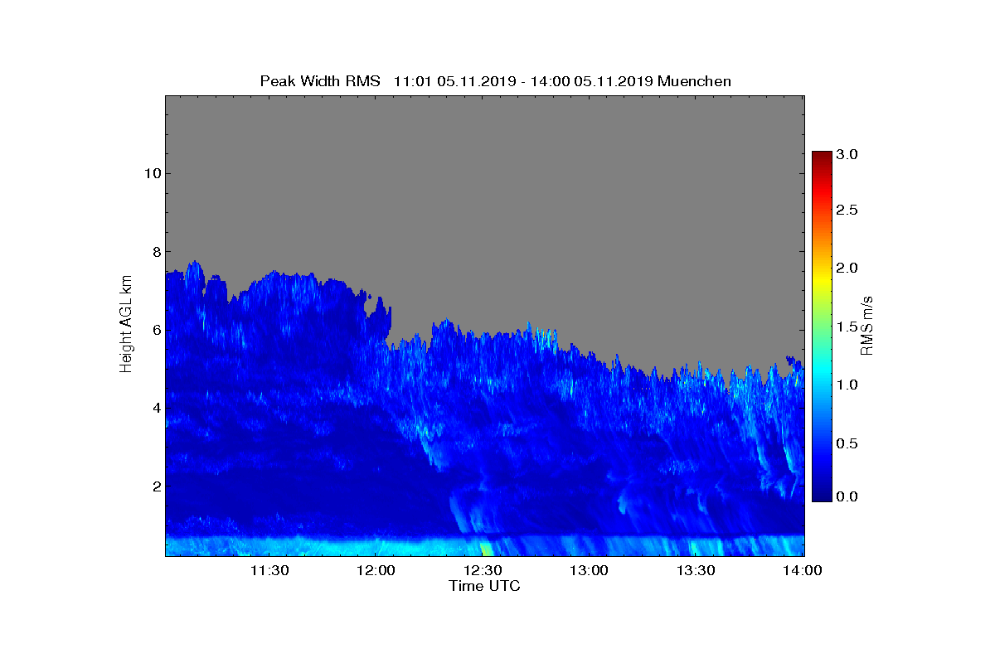Click the yellow-green RMS spot near 12:30
The height and width of the screenshot is (663, 995).
coord(486,548)
